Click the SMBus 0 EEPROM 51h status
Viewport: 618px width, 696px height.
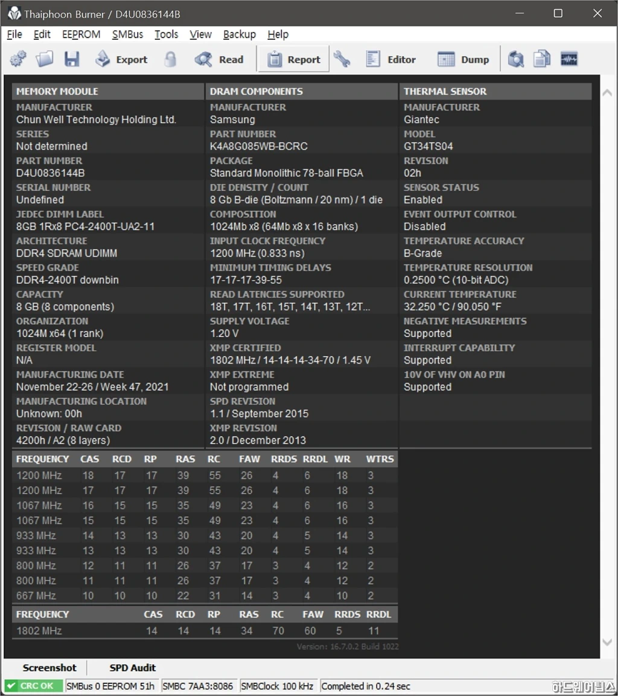point(110,686)
